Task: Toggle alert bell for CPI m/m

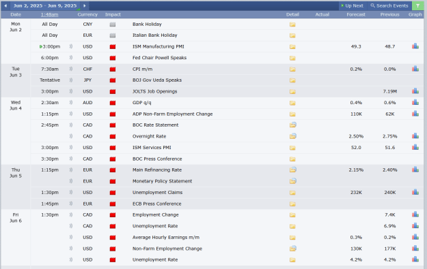Action: pyautogui.click(x=71, y=69)
